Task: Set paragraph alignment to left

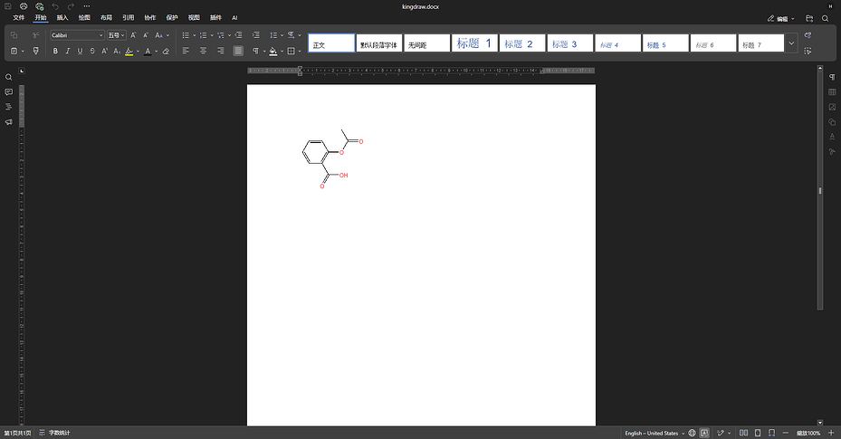Action: click(186, 51)
